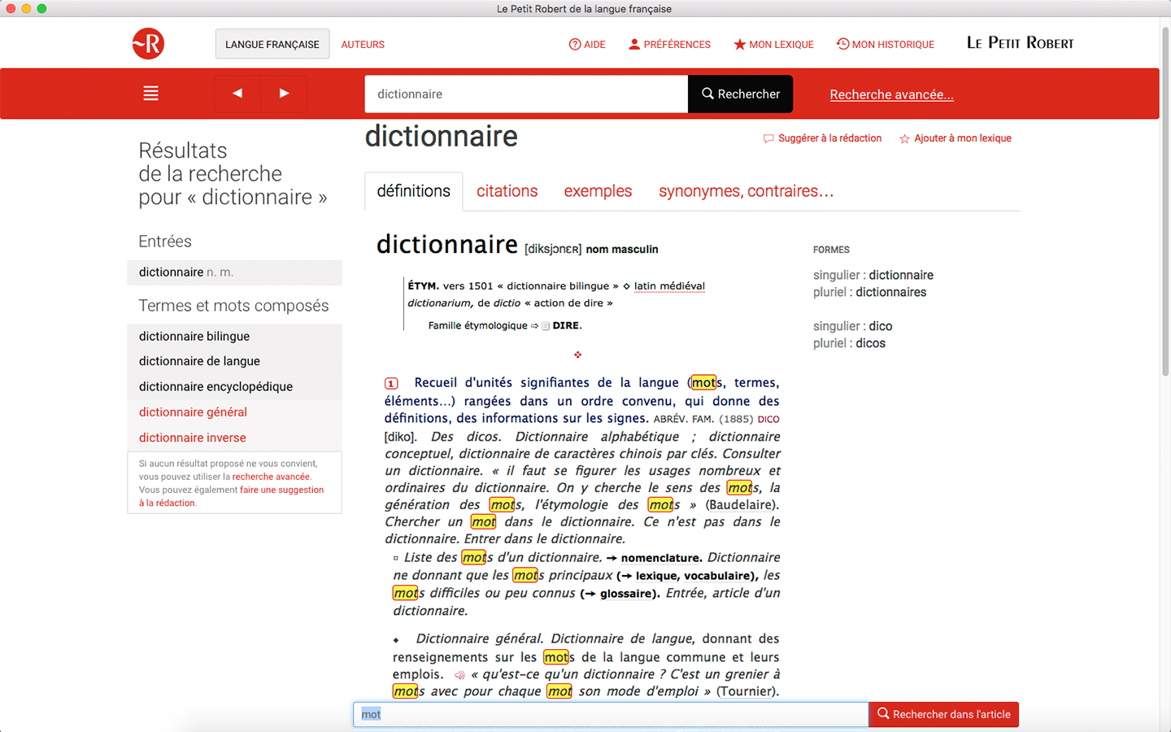Click the Le Petit Robert title logo
The height and width of the screenshot is (732, 1171).
pos(1020,43)
